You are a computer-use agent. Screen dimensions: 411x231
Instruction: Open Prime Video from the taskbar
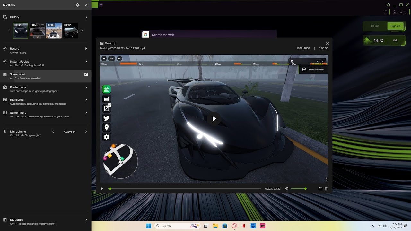click(253, 226)
